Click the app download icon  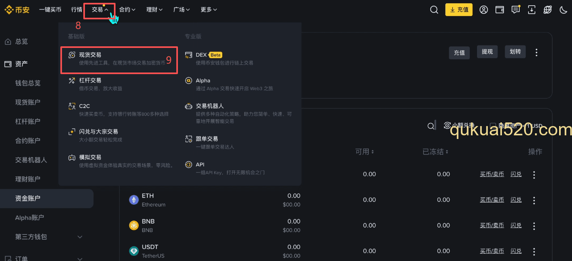pyautogui.click(x=532, y=10)
